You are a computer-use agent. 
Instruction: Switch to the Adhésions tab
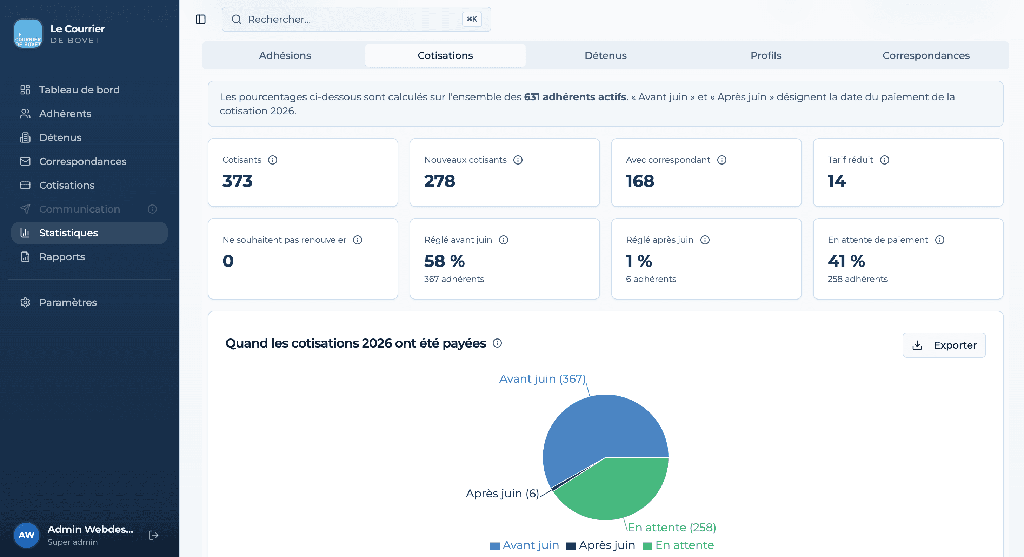pos(285,55)
